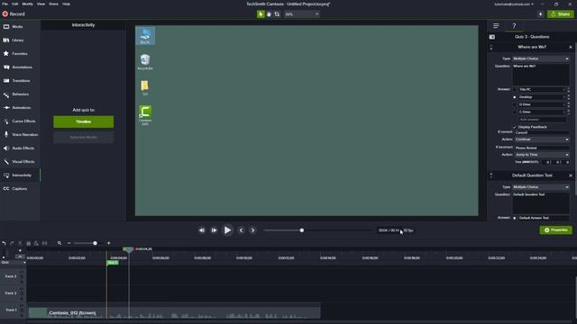
Task: Zoom in the timeline with plus icon
Action: [108, 243]
